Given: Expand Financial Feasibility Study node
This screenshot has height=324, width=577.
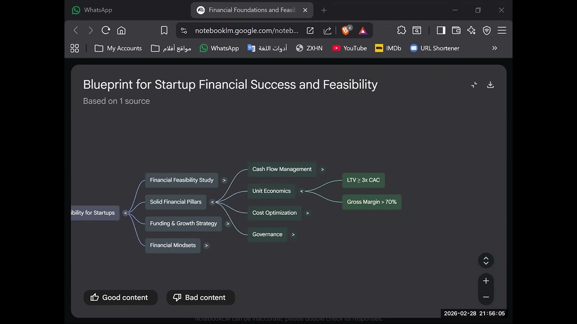Looking at the screenshot, I should tap(224, 180).
